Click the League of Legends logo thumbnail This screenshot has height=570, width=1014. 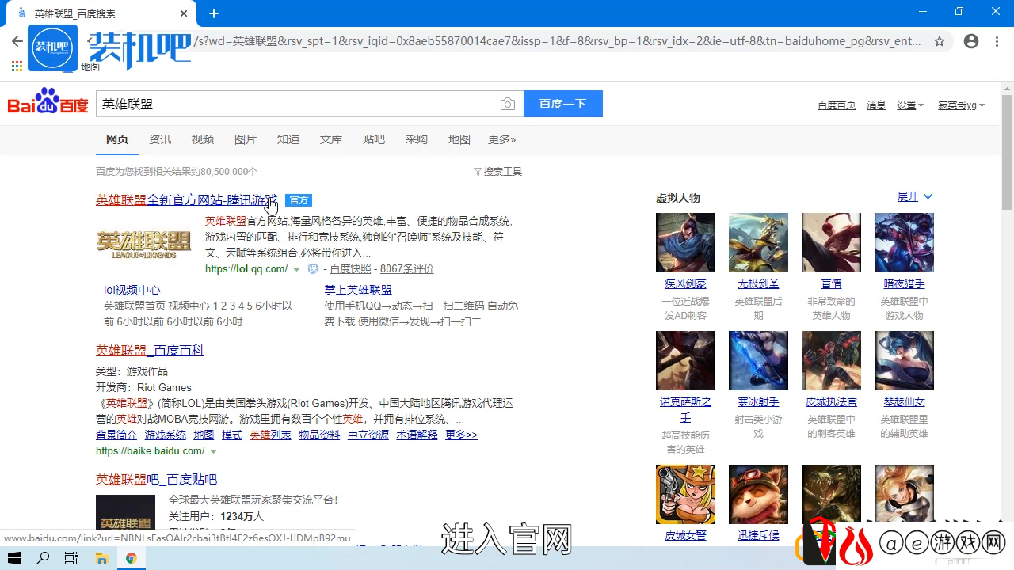pyautogui.click(x=144, y=244)
